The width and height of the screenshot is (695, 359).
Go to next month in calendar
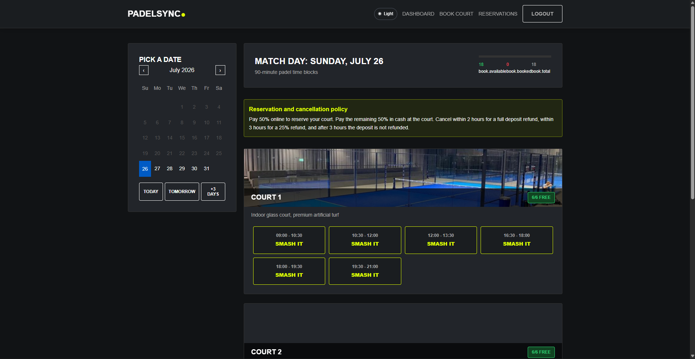click(220, 70)
